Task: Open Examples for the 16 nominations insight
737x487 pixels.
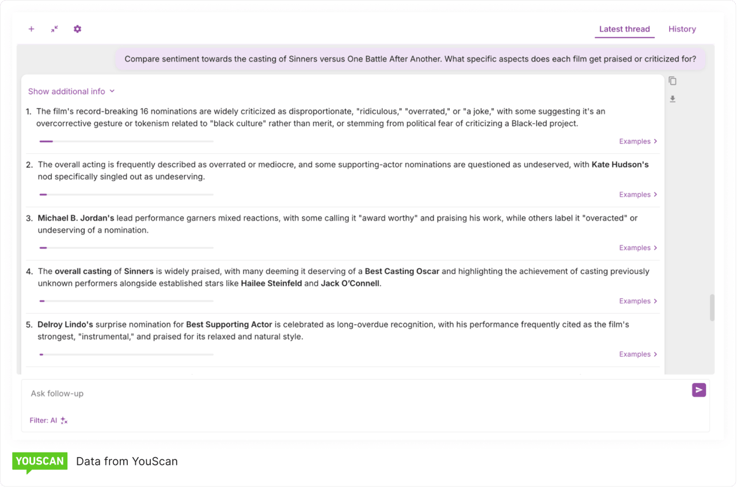Action: point(638,142)
